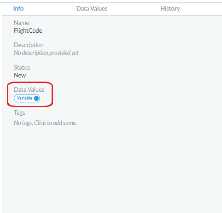This screenshot has width=222, height=213.
Task: Click the Variable text inside the switch
Action: pyautogui.click(x=24, y=98)
